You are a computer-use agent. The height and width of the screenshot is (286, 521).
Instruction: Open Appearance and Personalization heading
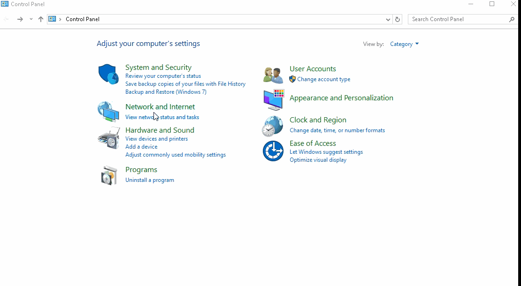pos(341,98)
